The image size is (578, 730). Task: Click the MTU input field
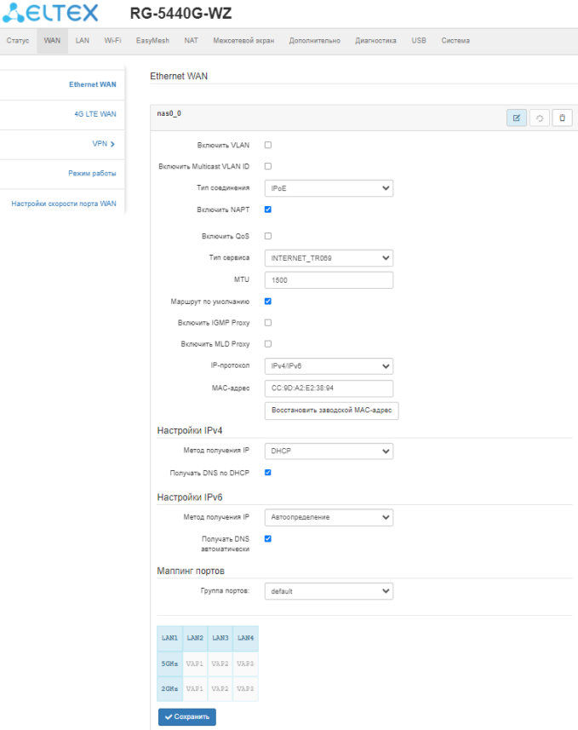tap(329, 279)
